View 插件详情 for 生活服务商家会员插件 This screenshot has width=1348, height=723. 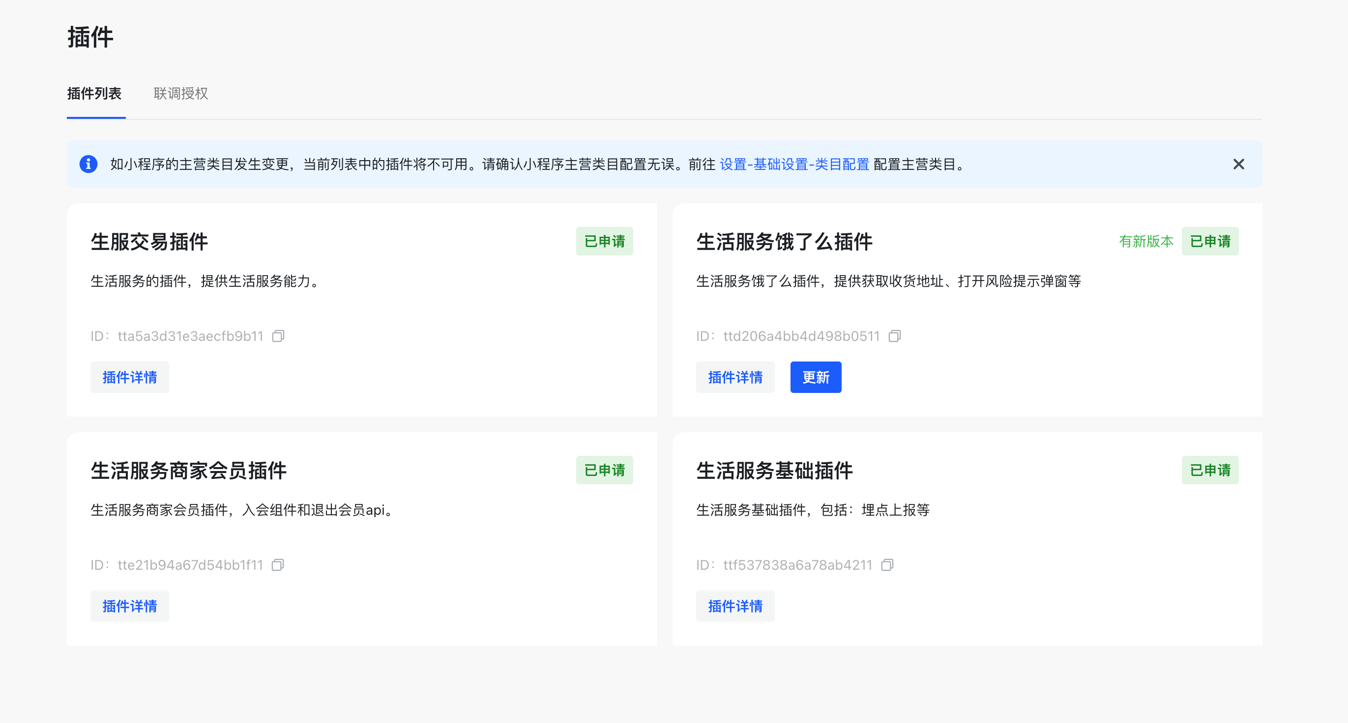130,606
